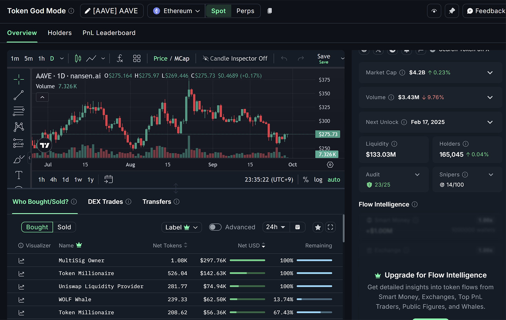Select the trend line drawing tool
Image resolution: width=506 pixels, height=320 pixels.
coord(19,95)
